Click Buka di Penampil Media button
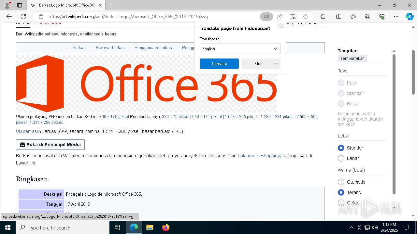Viewport: 417px width, 234px height. click(50, 145)
